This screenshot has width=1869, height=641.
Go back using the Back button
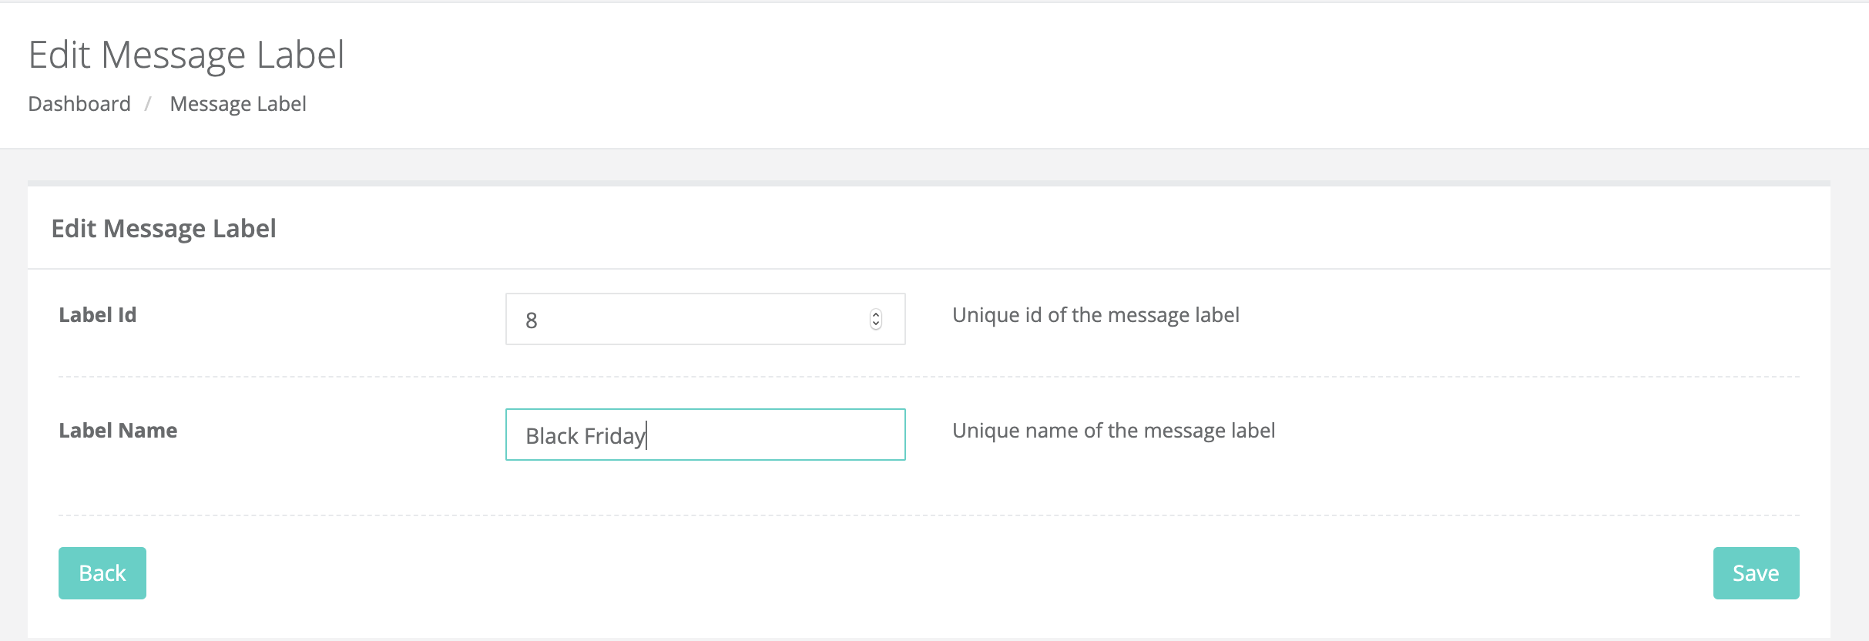(102, 573)
